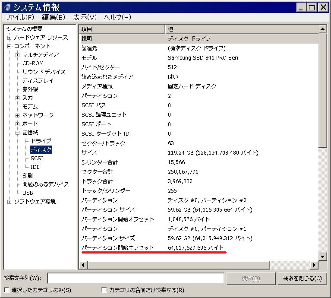Maximize the システム情報 window
This screenshot has width=331, height=298.
click(x=312, y=8)
